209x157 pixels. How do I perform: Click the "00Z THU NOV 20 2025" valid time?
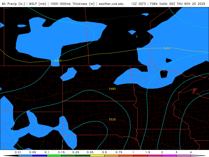(x=187, y=4)
